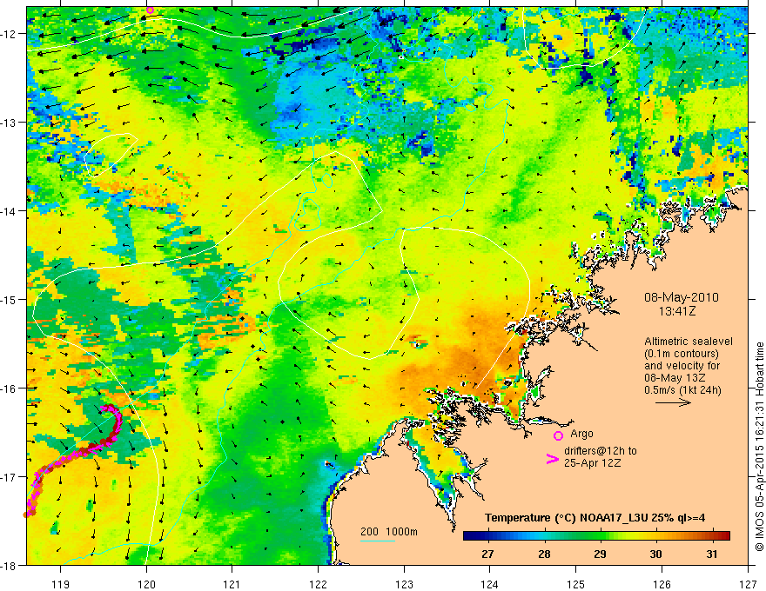
Task: Click the latitude axis label '-14'
Action: pos(9,211)
